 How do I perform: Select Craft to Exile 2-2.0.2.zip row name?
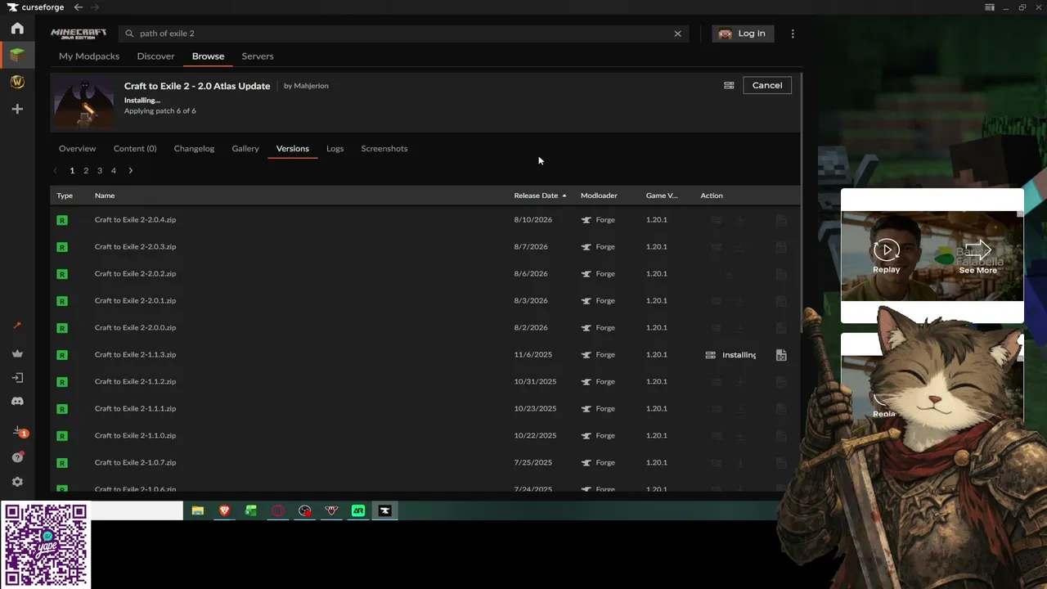coord(135,274)
